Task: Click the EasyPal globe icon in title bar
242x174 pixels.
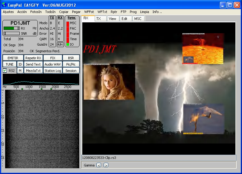Action: tap(4, 5)
